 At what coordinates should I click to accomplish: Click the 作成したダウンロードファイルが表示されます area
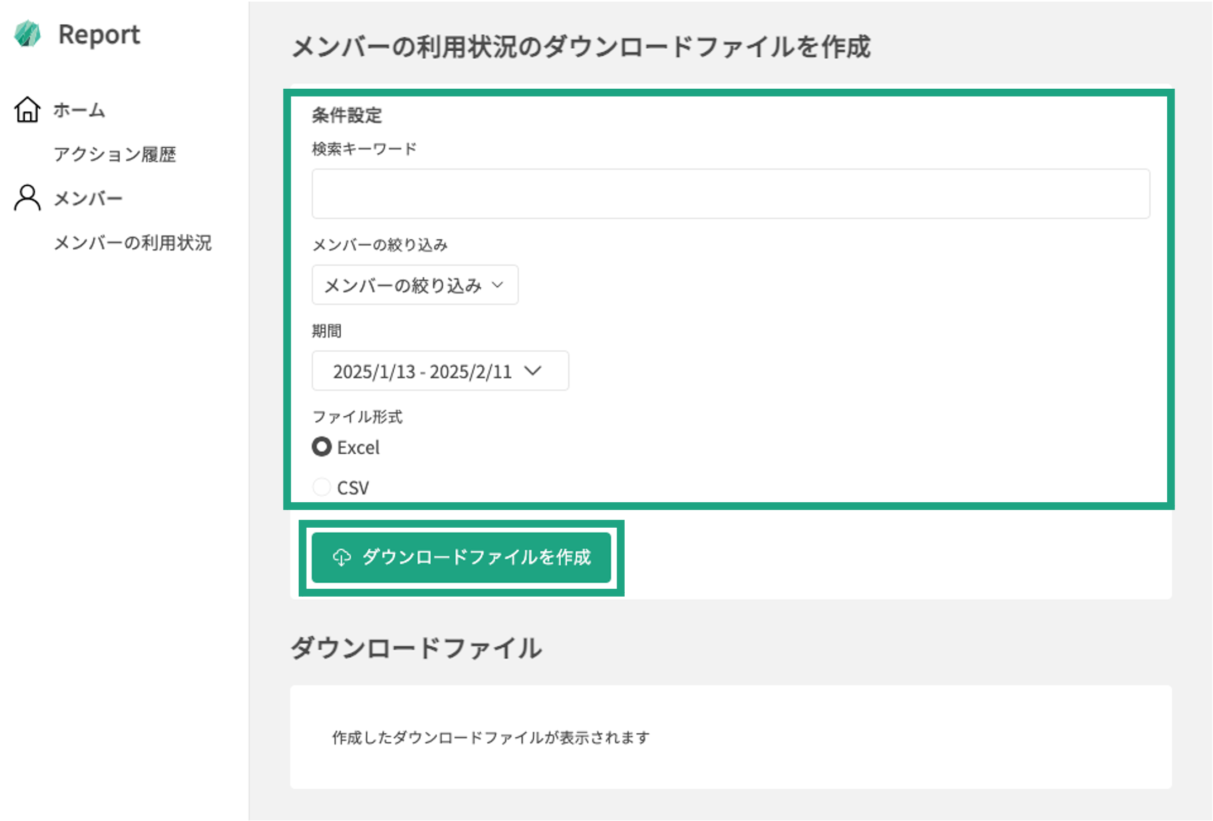pos(491,737)
